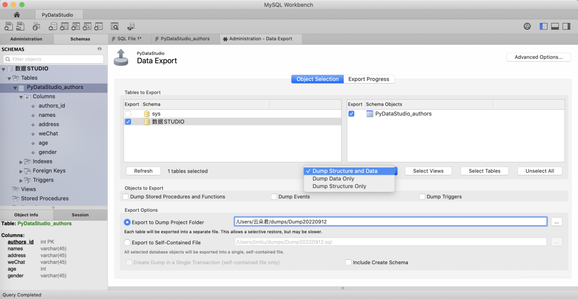This screenshot has width=578, height=299.
Task: Expand the Foreign Keys tree node
Action: click(x=21, y=171)
